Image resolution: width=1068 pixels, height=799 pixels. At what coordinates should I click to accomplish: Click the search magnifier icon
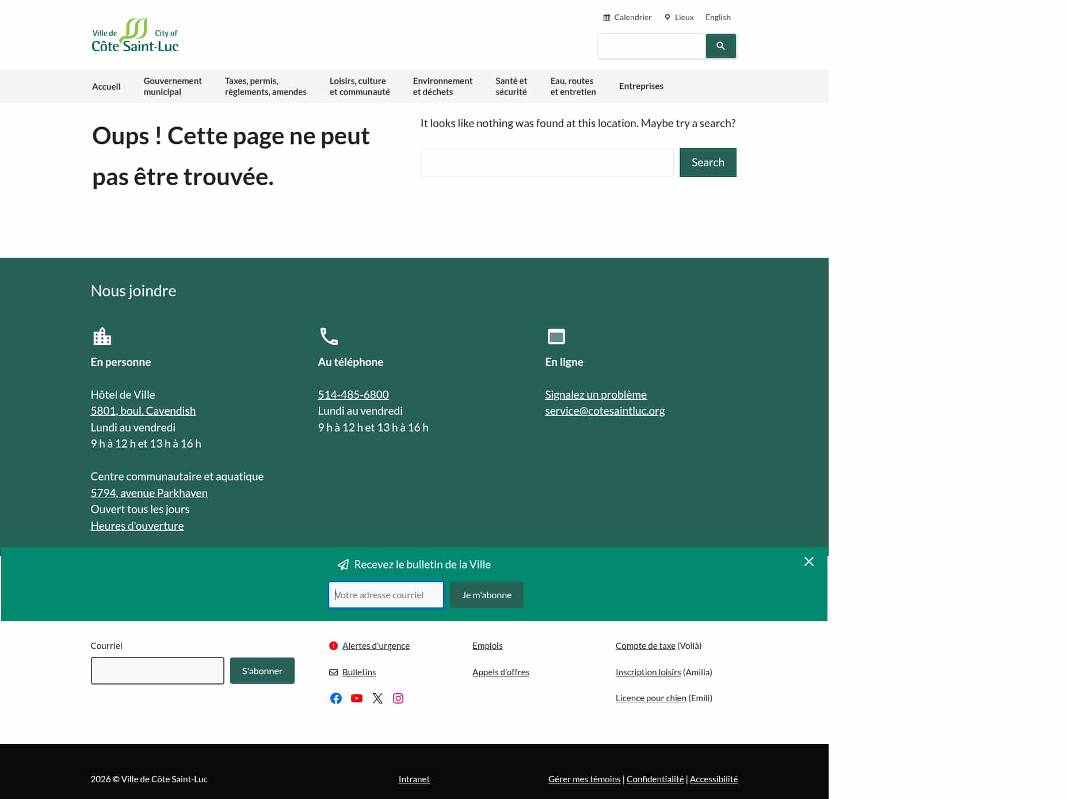720,46
